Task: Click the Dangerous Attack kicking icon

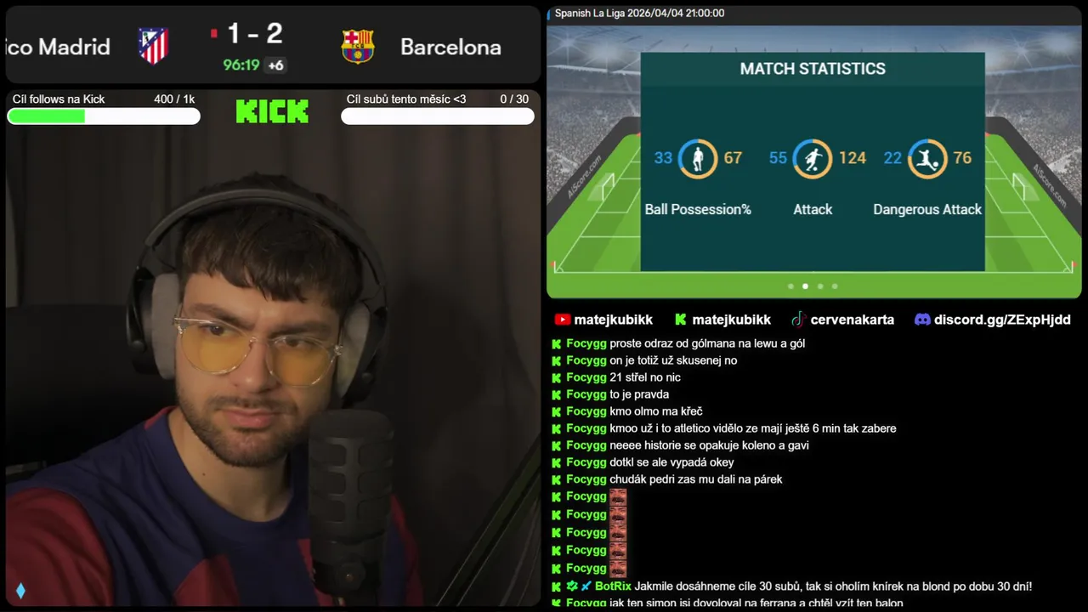Action: point(926,158)
